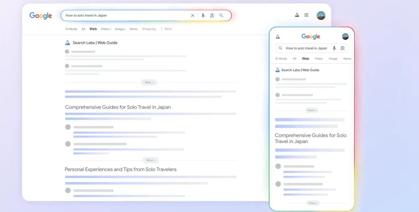Clear the desktop search query with X
This screenshot has width=419, height=212.
pyautogui.click(x=192, y=16)
